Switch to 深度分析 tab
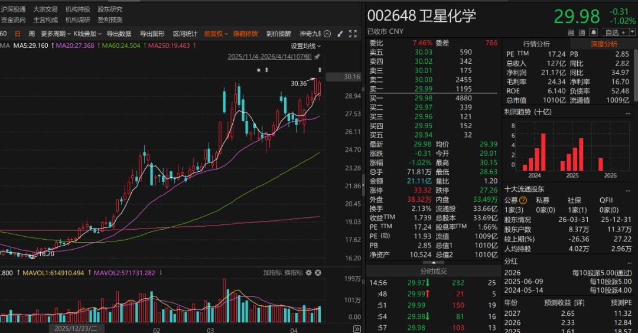The image size is (638, 333). (604, 44)
